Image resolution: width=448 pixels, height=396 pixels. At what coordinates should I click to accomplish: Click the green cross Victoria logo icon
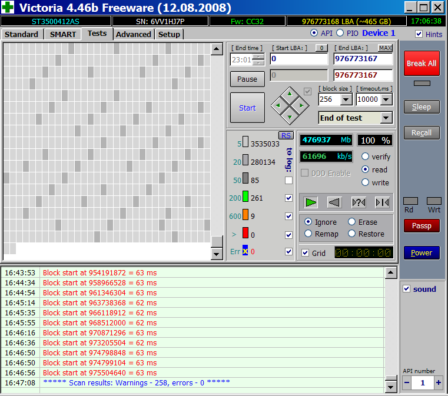[8, 8]
